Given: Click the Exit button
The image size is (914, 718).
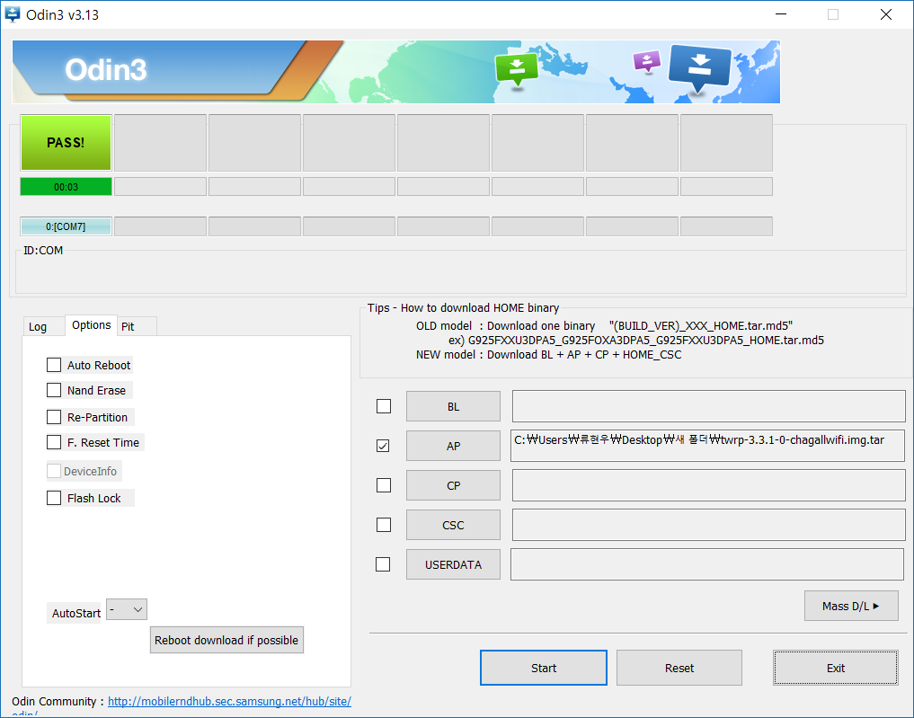Looking at the screenshot, I should click(x=835, y=668).
